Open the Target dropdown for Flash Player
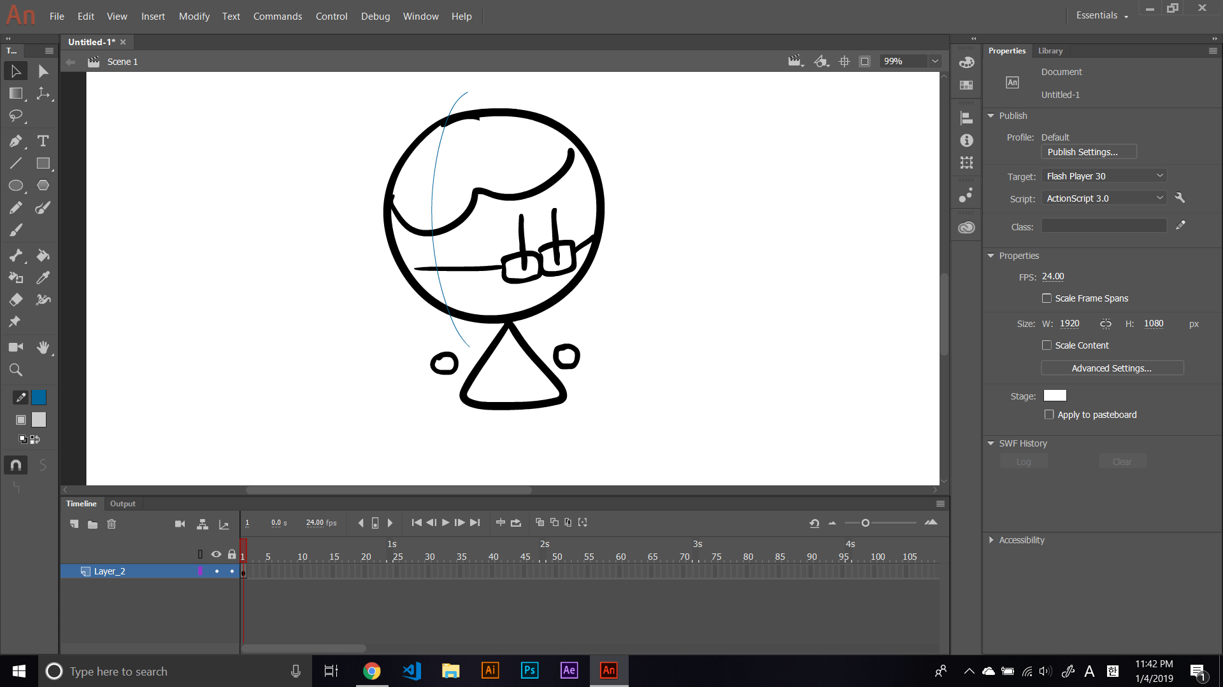 (1104, 176)
